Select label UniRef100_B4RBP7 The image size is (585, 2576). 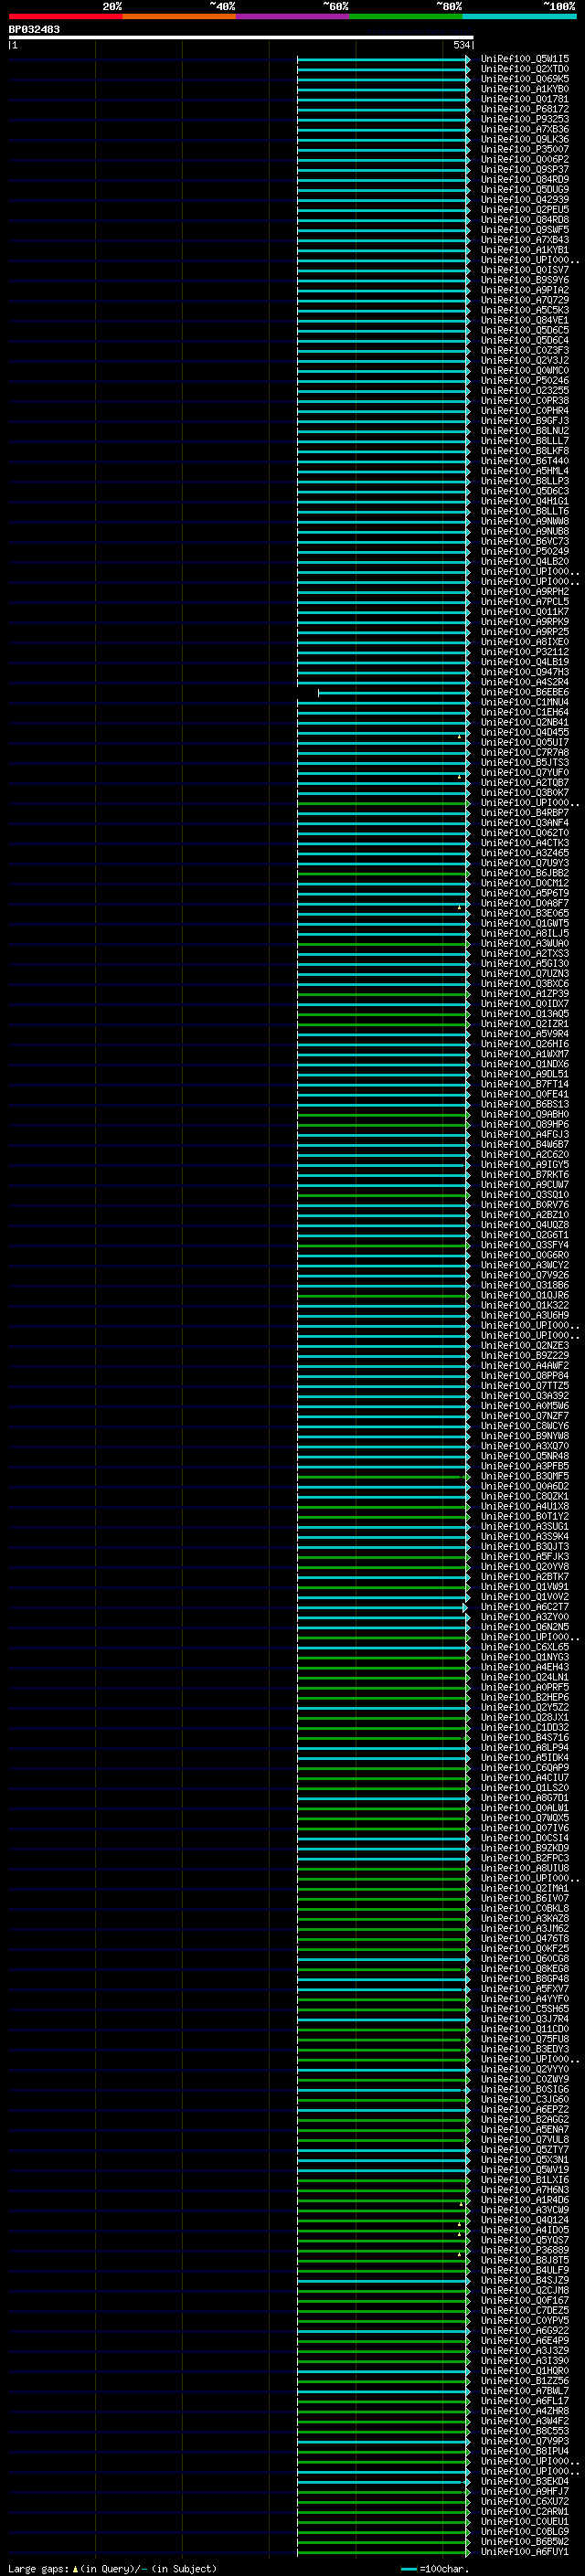525,812
